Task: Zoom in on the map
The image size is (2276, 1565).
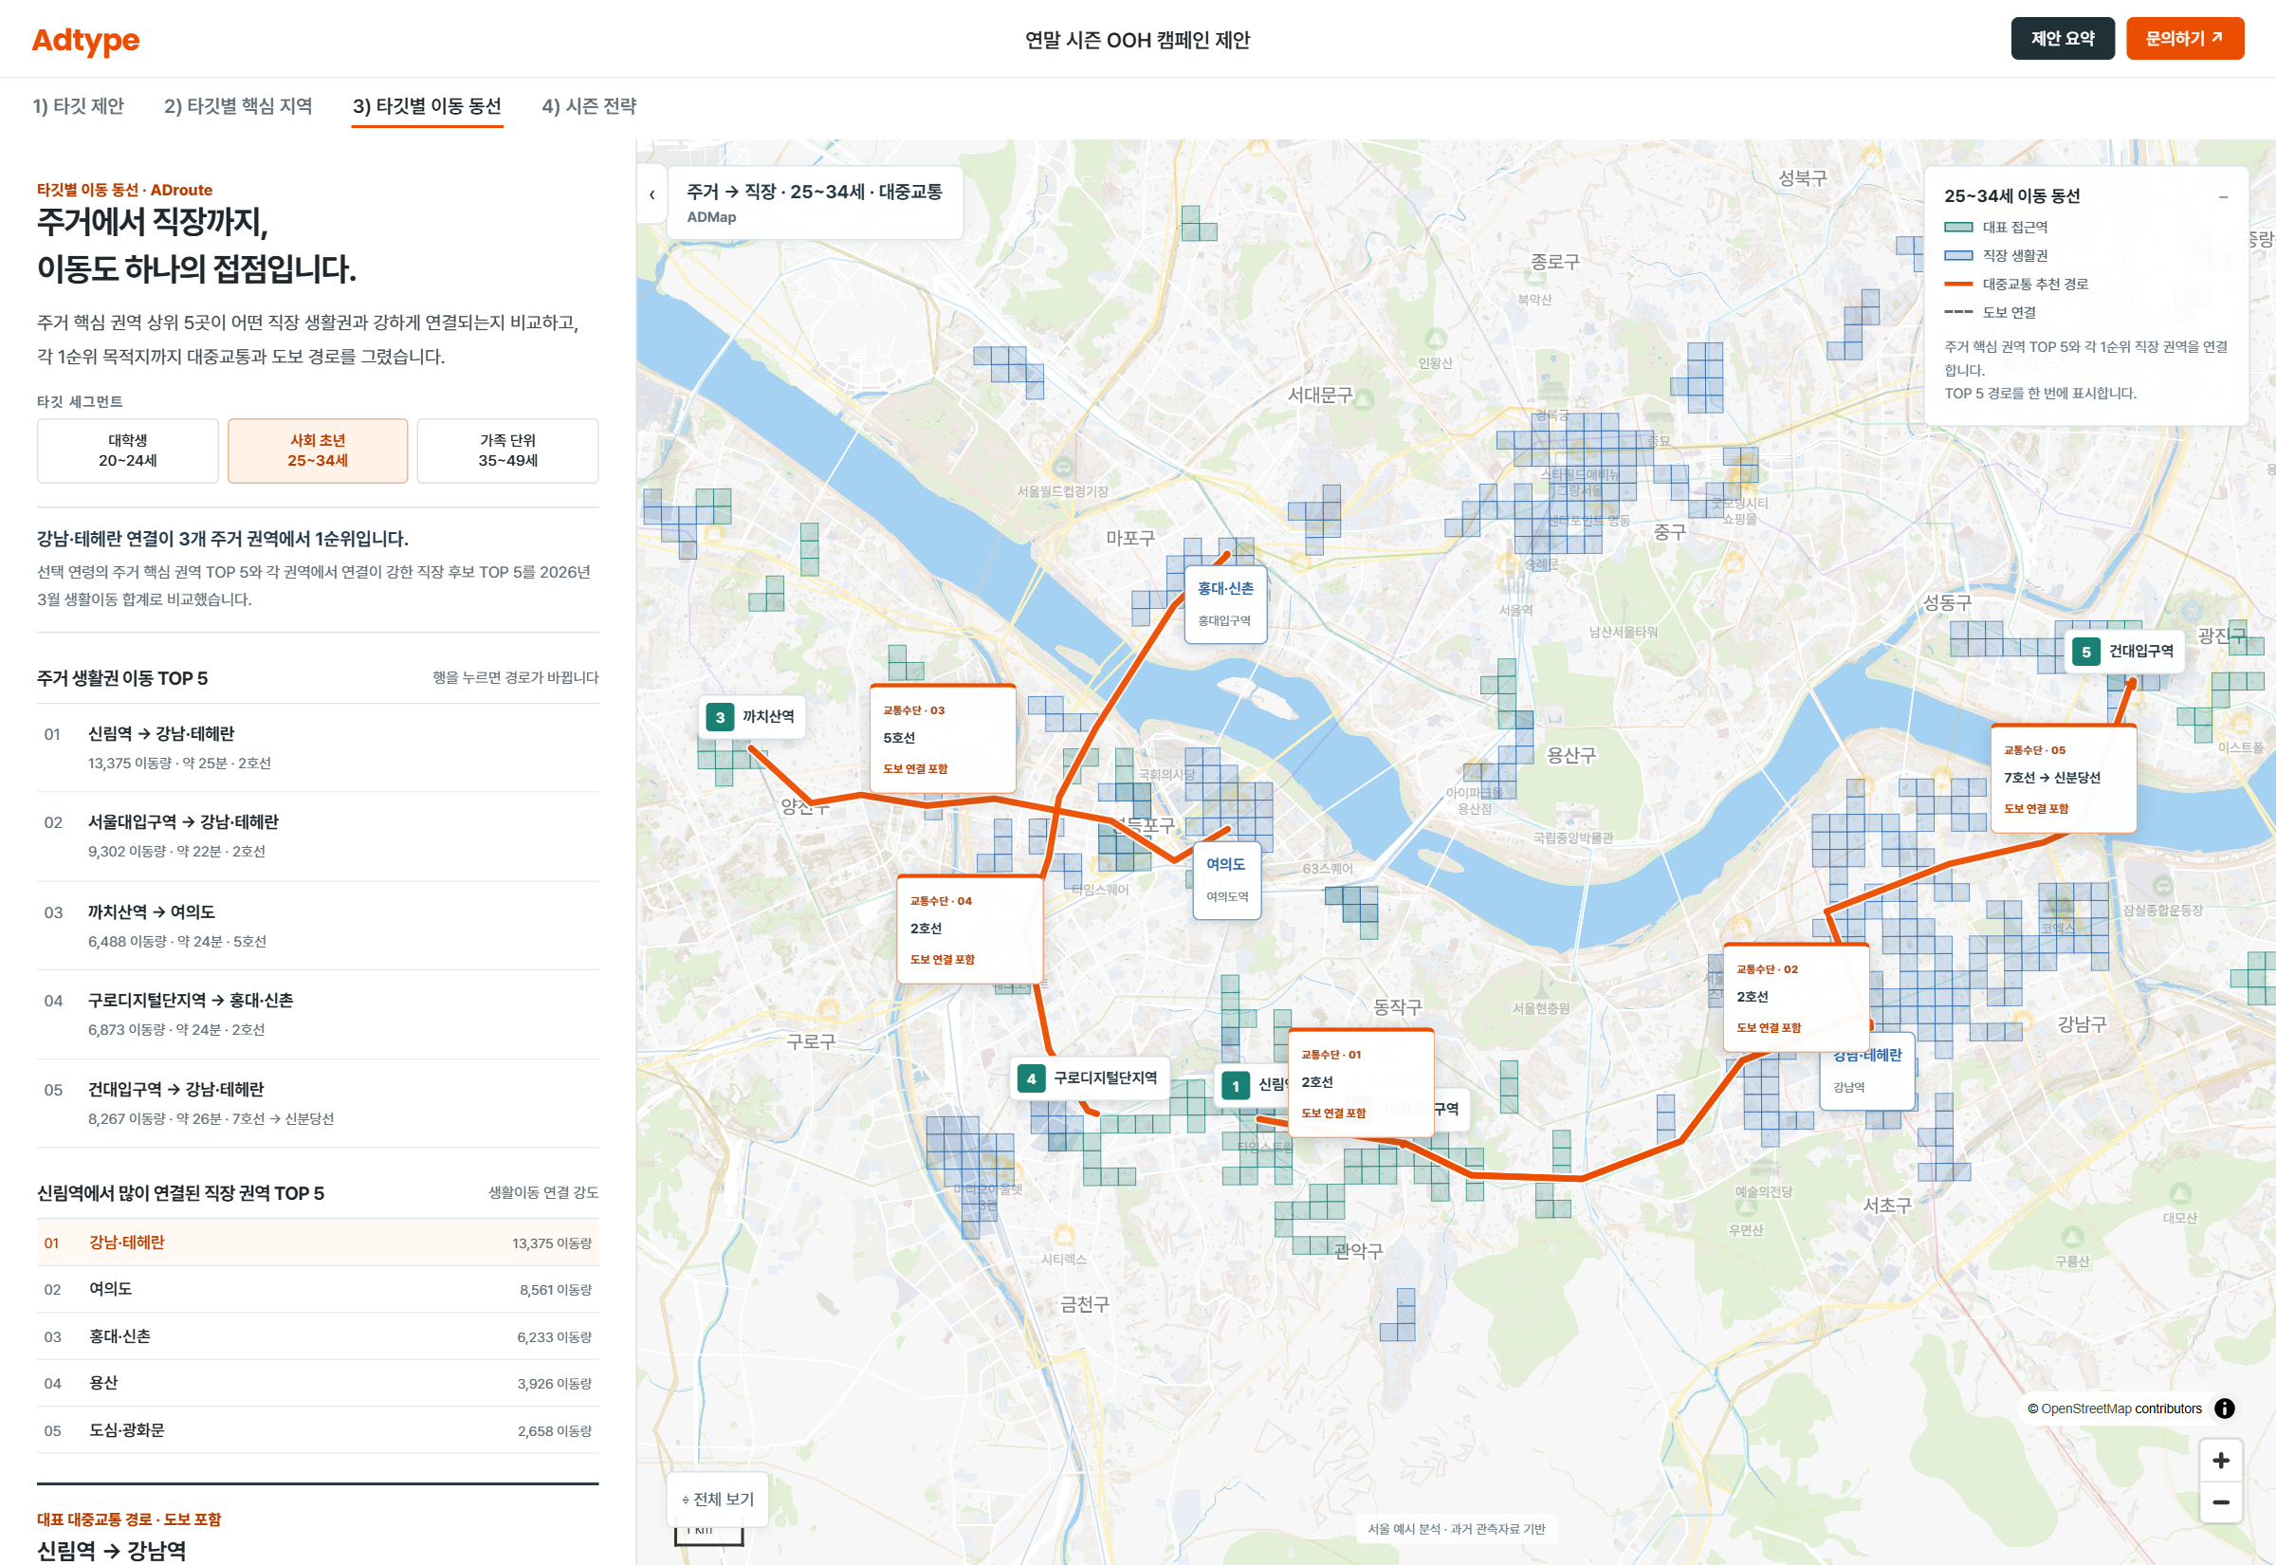Action: 2220,1460
